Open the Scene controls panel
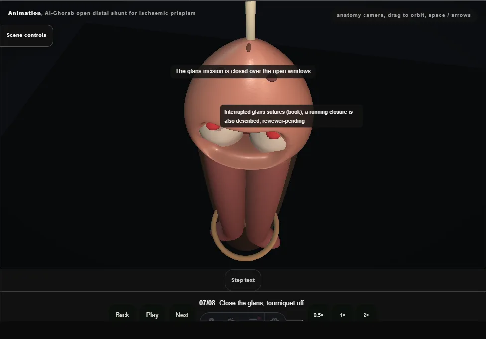Screen dimensions: 486x339 pos(26,36)
